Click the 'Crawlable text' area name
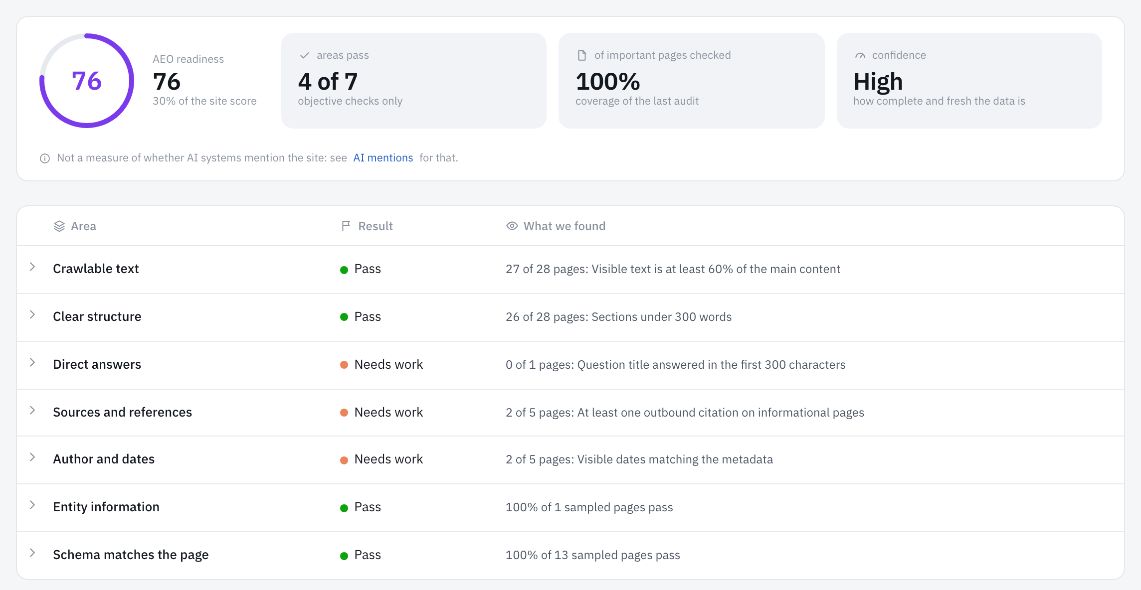Viewport: 1141px width, 590px height. (x=96, y=269)
